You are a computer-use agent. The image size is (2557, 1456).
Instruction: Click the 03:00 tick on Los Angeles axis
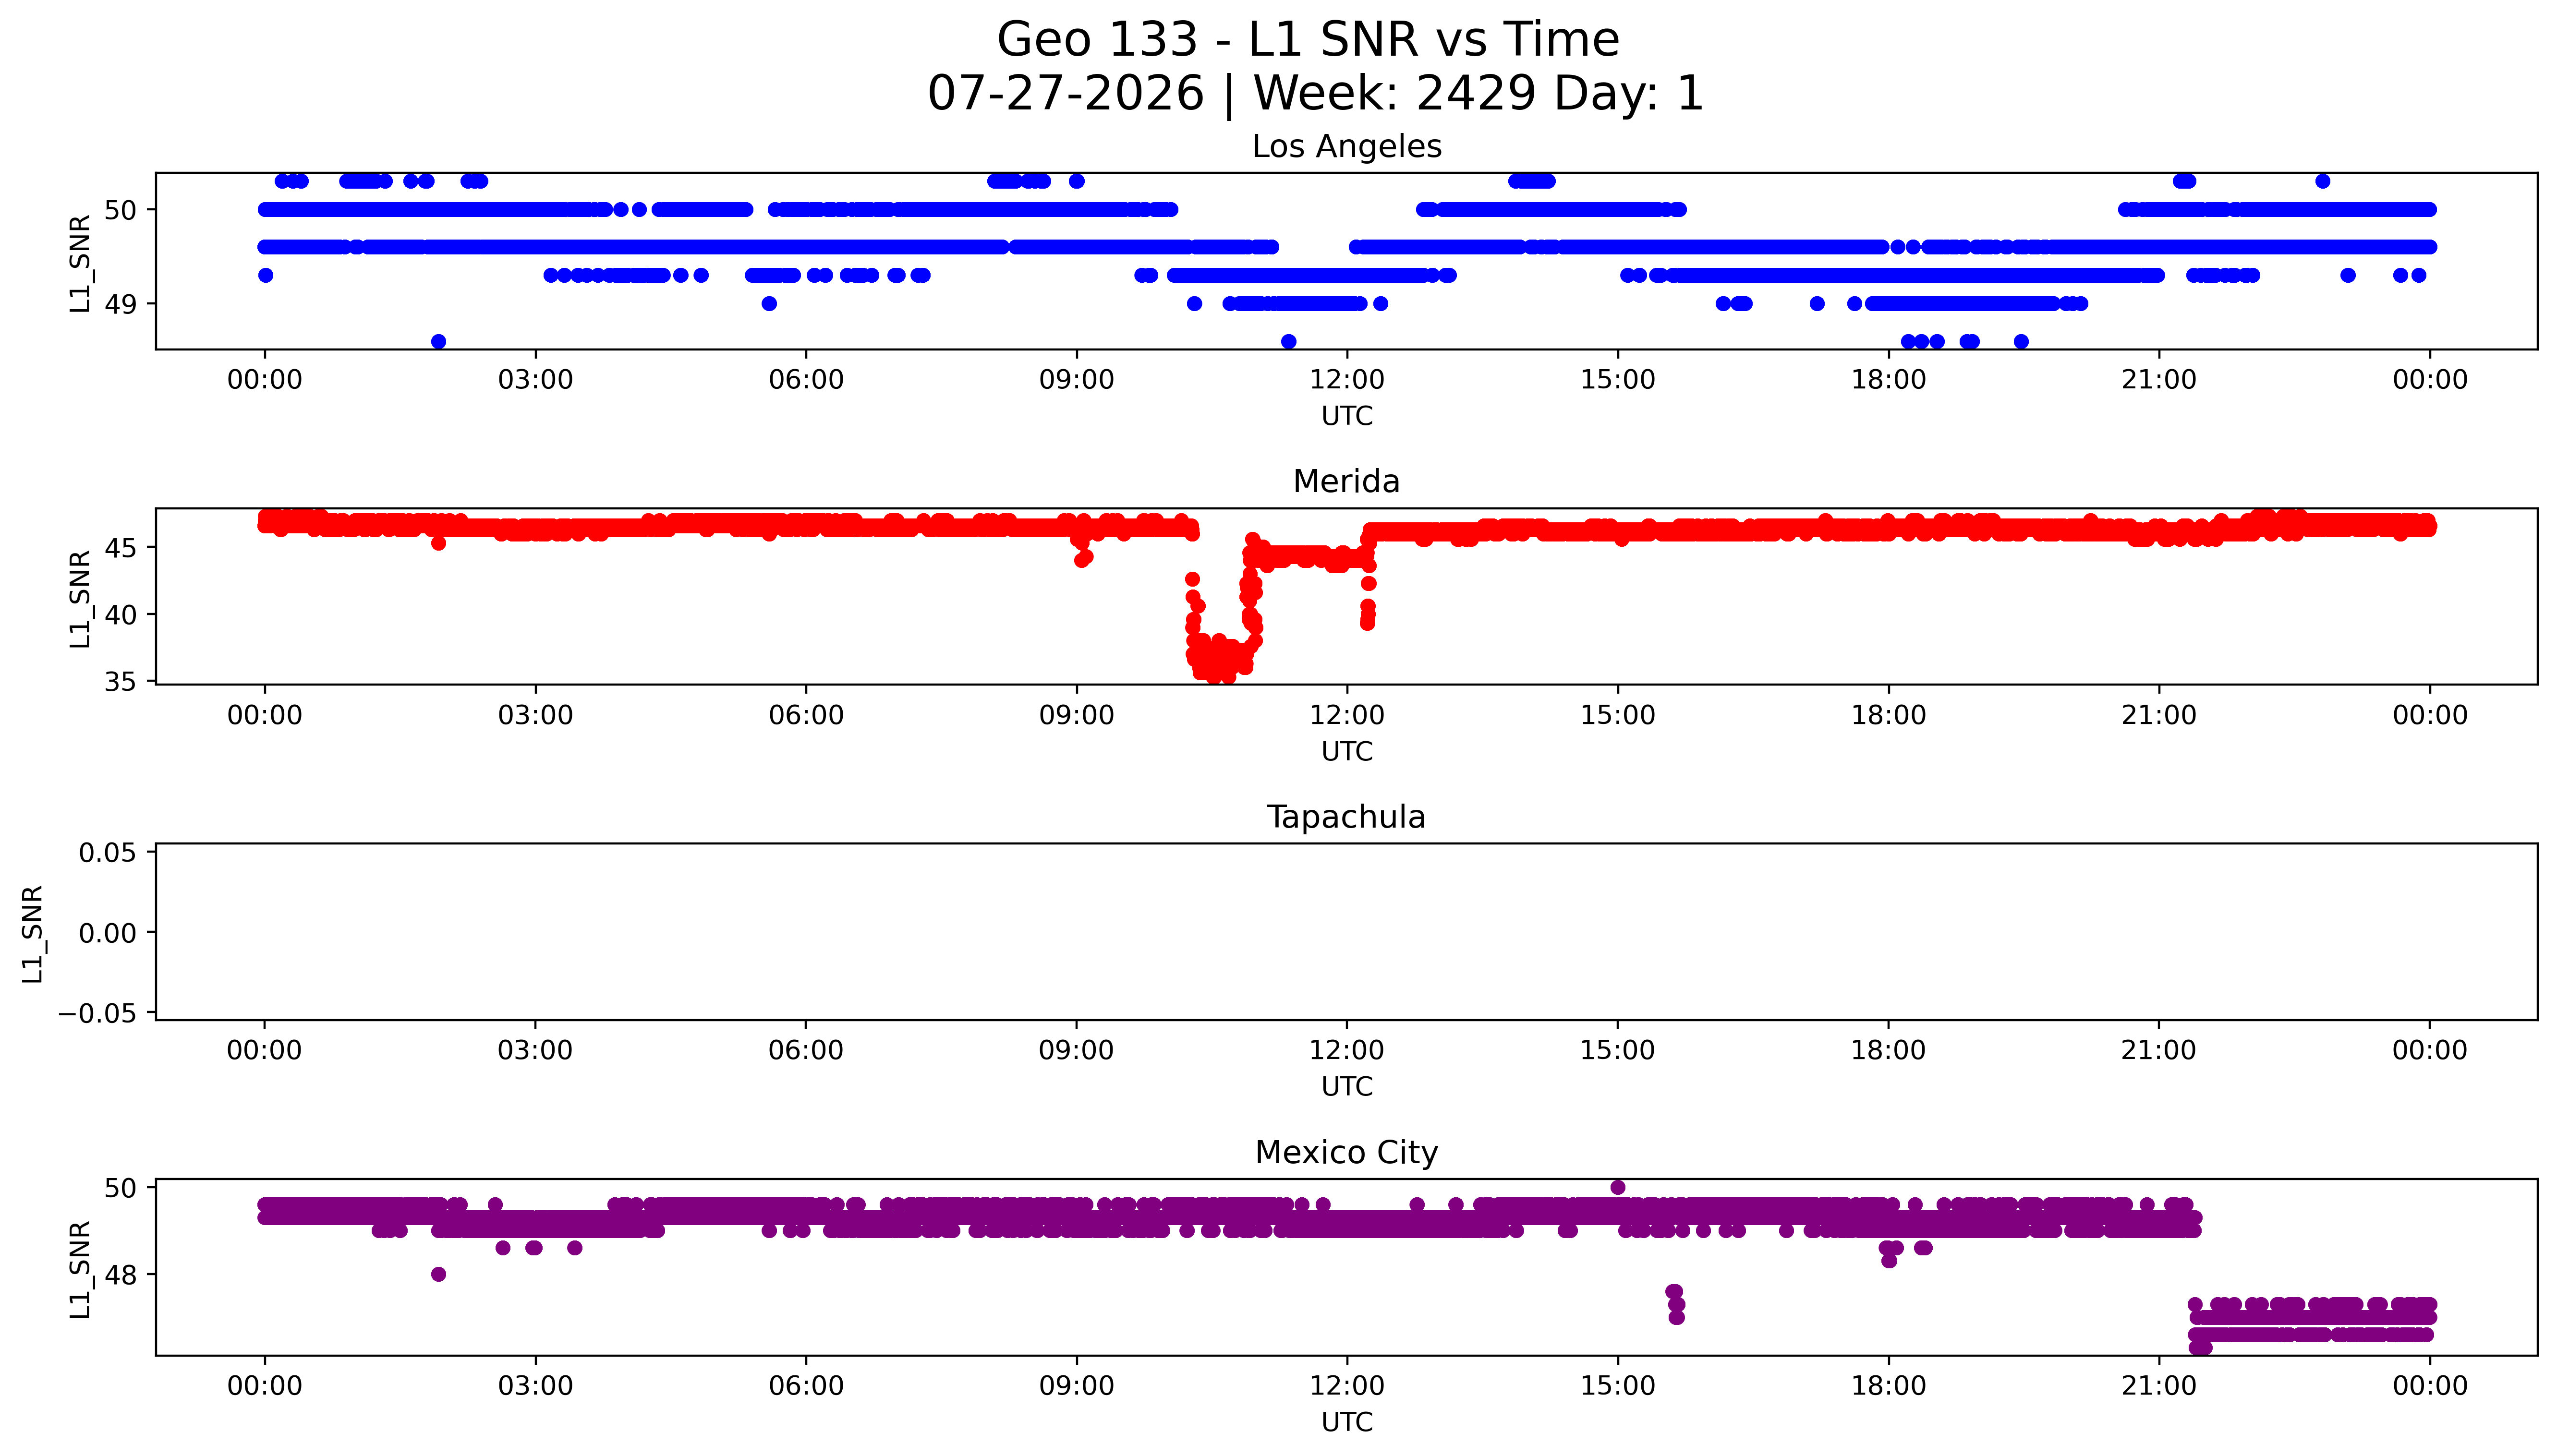pyautogui.click(x=535, y=380)
